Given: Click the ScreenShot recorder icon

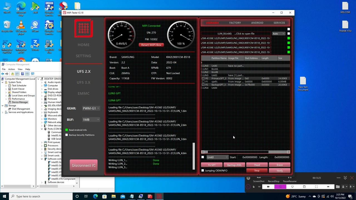Looking at the screenshot, I should [x=259, y=179].
